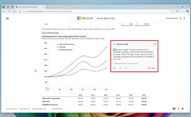191x117 pixels.
Task: Go to the previous report section
Action: coord(181,18)
